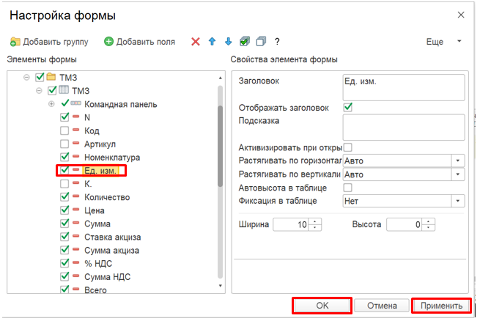Uncheck the N field checkbox
Screen dimensions: 480x321
click(x=64, y=117)
